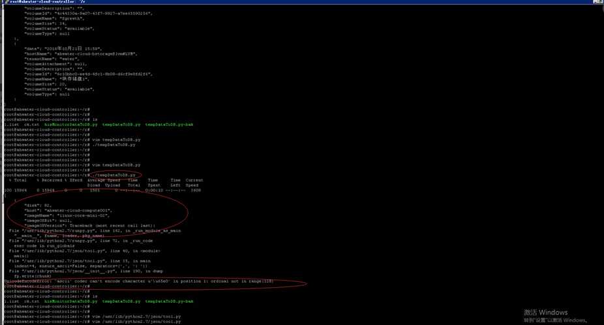Image resolution: width=604 pixels, height=325 pixels.
Task: Select the json/__init__.py line 190 dump entry
Action: point(86,271)
